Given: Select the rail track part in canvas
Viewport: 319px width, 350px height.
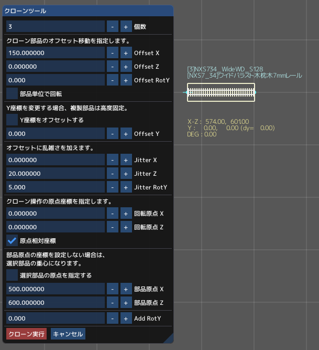Looking at the screenshot, I should coord(221,92).
